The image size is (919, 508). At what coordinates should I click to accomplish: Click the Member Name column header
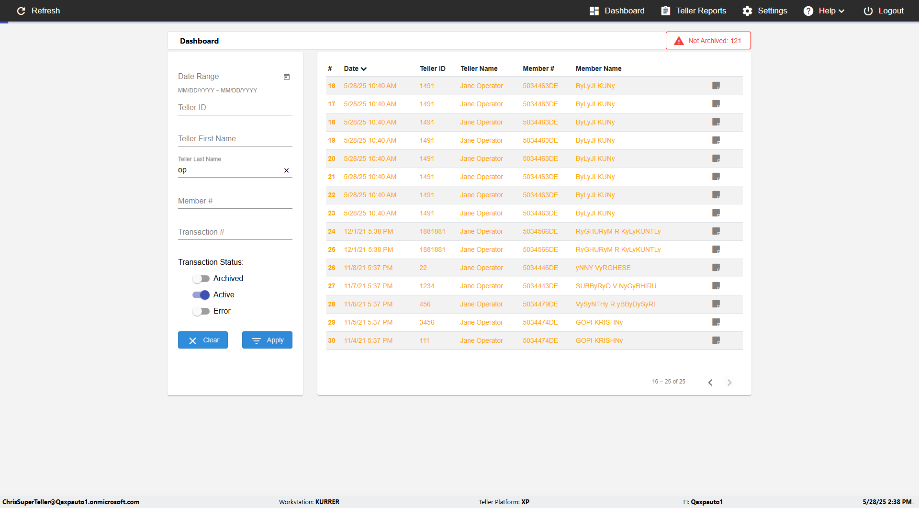pos(599,68)
